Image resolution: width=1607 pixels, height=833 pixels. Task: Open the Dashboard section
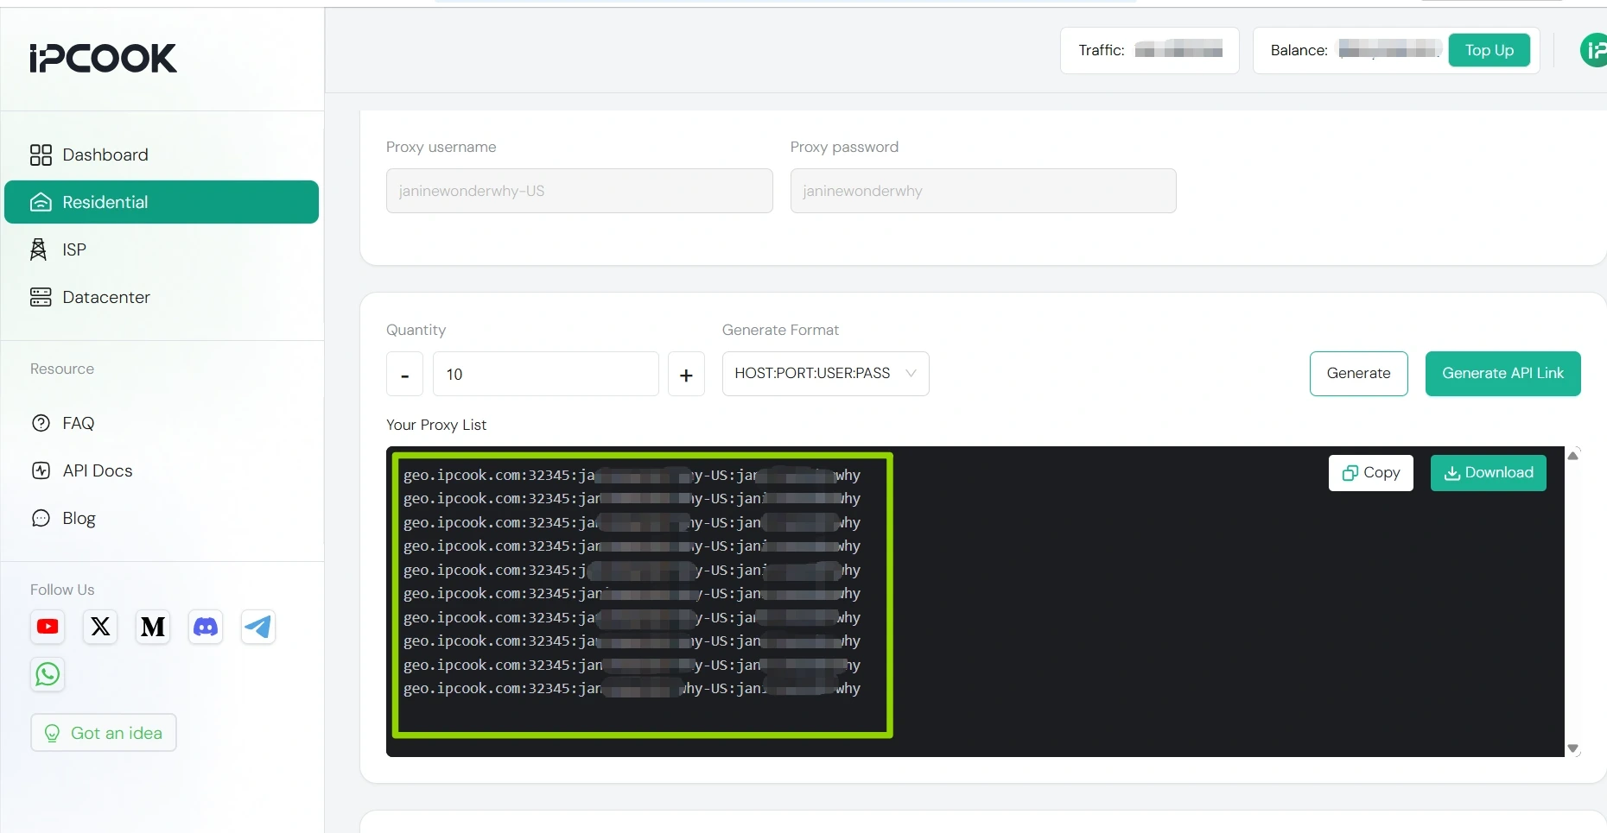(104, 155)
